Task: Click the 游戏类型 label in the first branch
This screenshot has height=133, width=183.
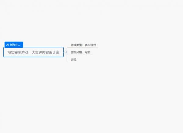Action: point(76,45)
